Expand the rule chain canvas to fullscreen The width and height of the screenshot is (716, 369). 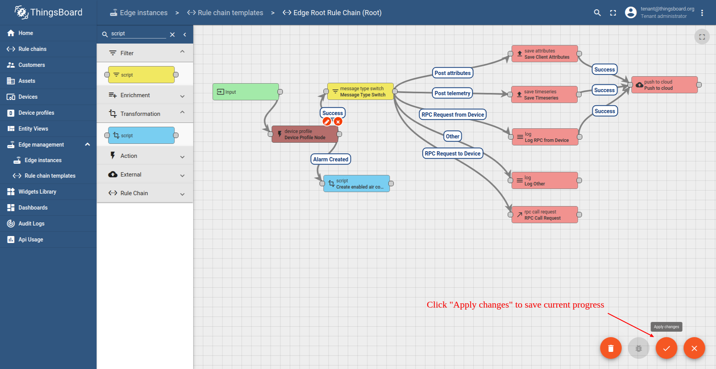(702, 37)
